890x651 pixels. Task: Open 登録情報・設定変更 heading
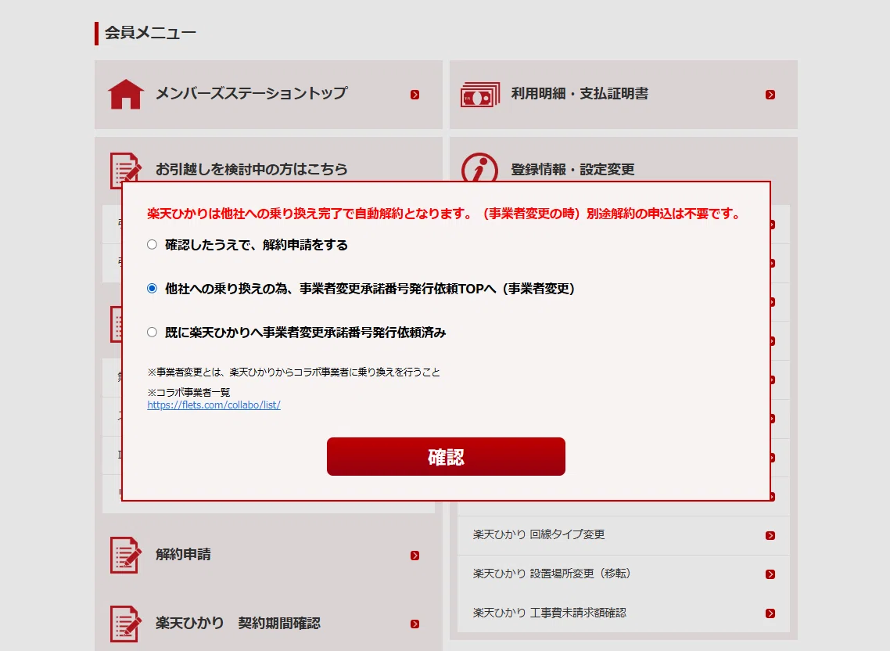coord(572,169)
